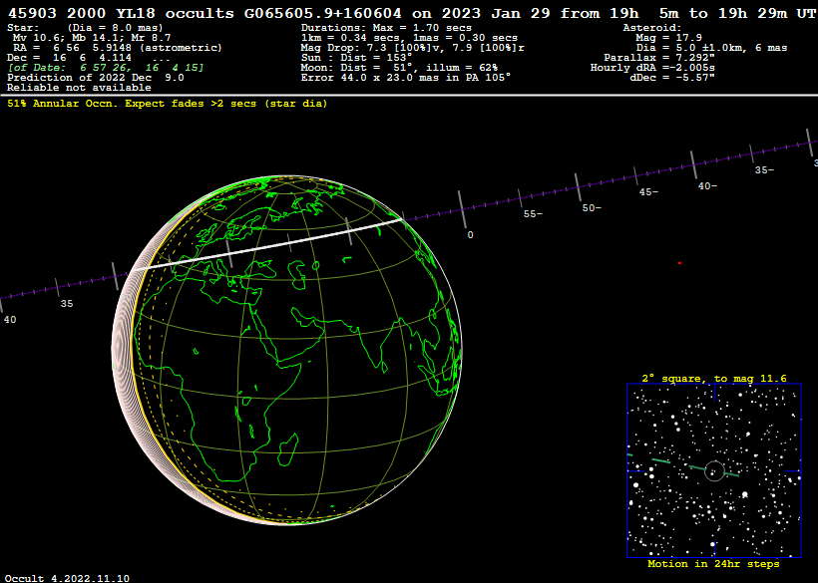
Task: Select 'Hourly dRA =-2.005s' text
Action: 652,67
